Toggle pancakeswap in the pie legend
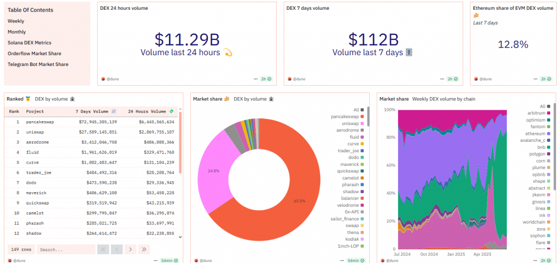Screen dimensions: 560x263 (x=348, y=117)
